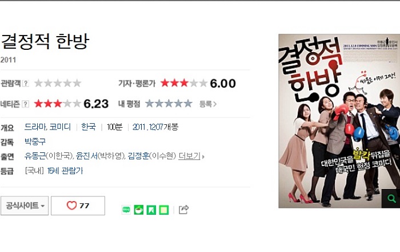The height and width of the screenshot is (252, 400).
Task: Toggle the heart like button showing 77
Action: (x=78, y=206)
